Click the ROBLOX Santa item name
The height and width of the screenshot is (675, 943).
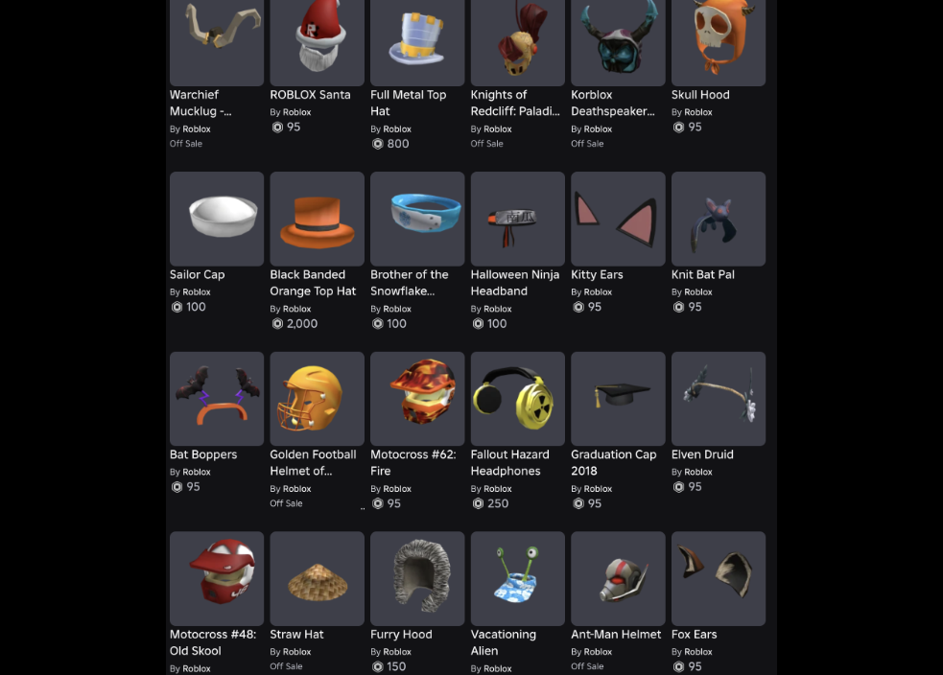(x=310, y=94)
